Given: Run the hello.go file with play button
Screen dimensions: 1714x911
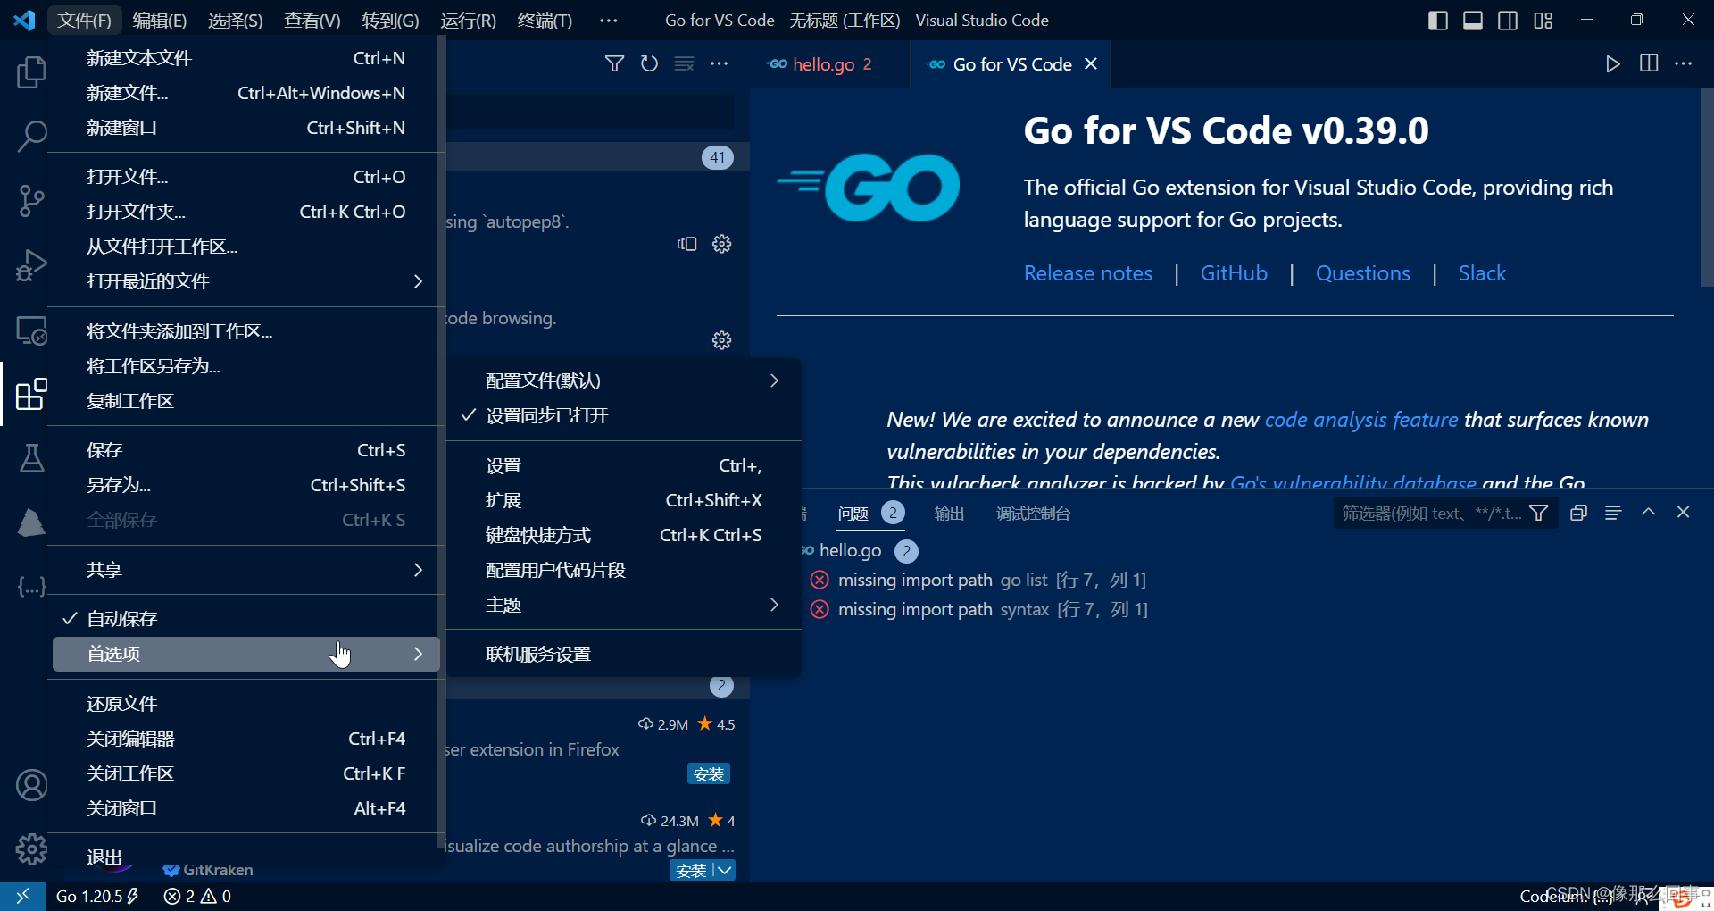Looking at the screenshot, I should pyautogui.click(x=1612, y=63).
